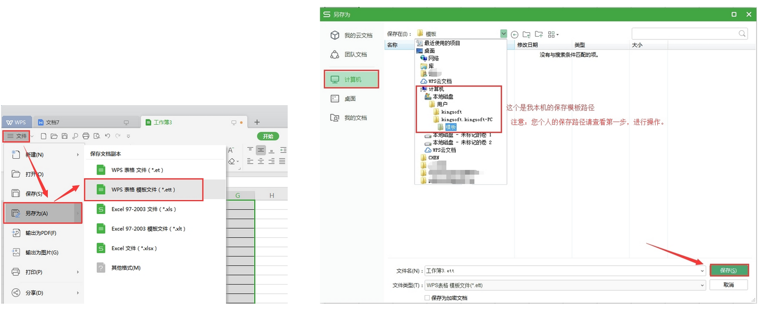Click the open folder toolbar icon

54,136
